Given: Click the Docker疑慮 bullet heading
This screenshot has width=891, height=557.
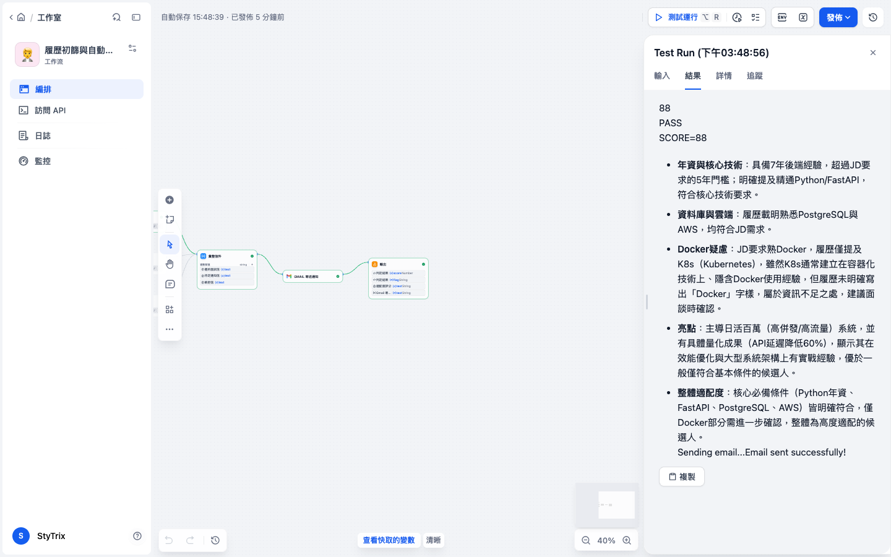Looking at the screenshot, I should tap(702, 249).
